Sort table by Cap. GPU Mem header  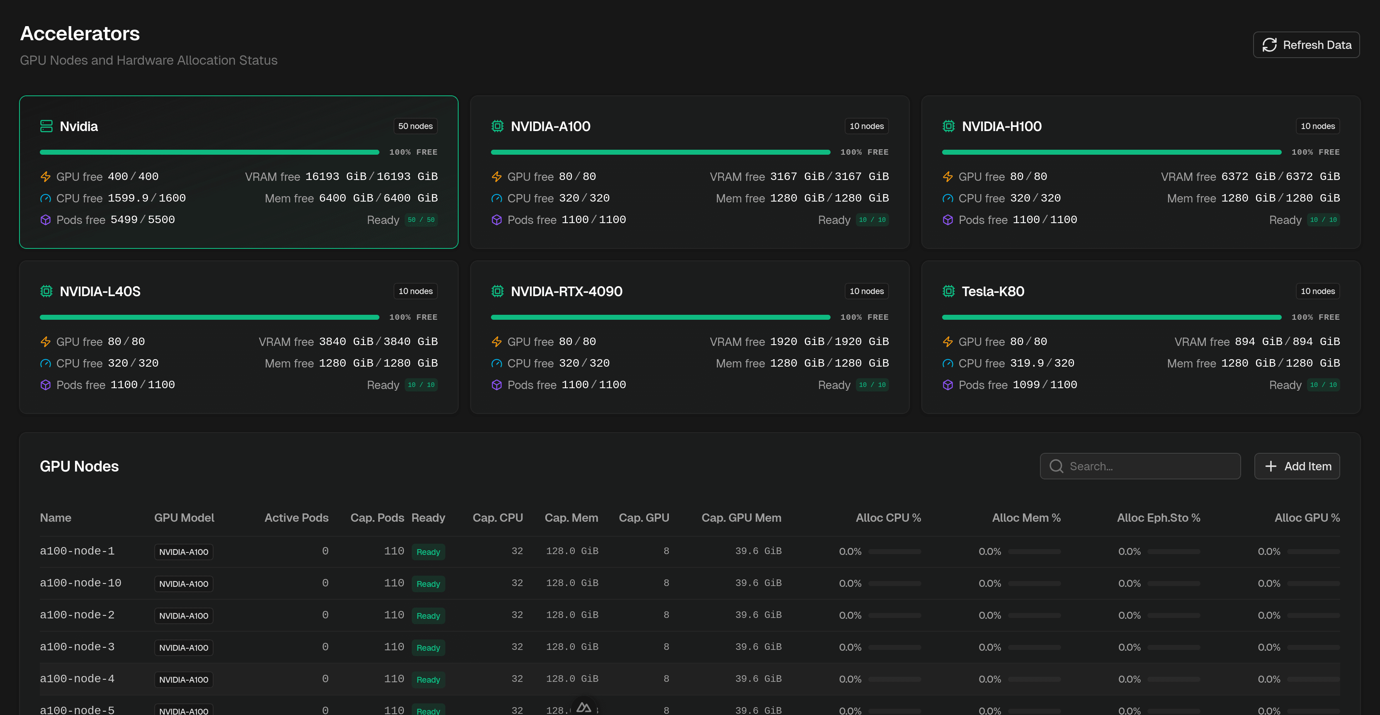(x=741, y=518)
